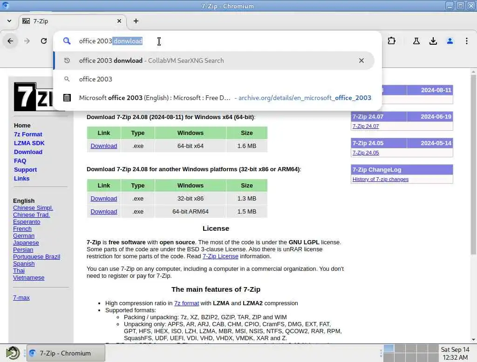The width and height of the screenshot is (477, 362).
Task: Open the 7-Zip 24.07 news link
Action: [366, 126]
